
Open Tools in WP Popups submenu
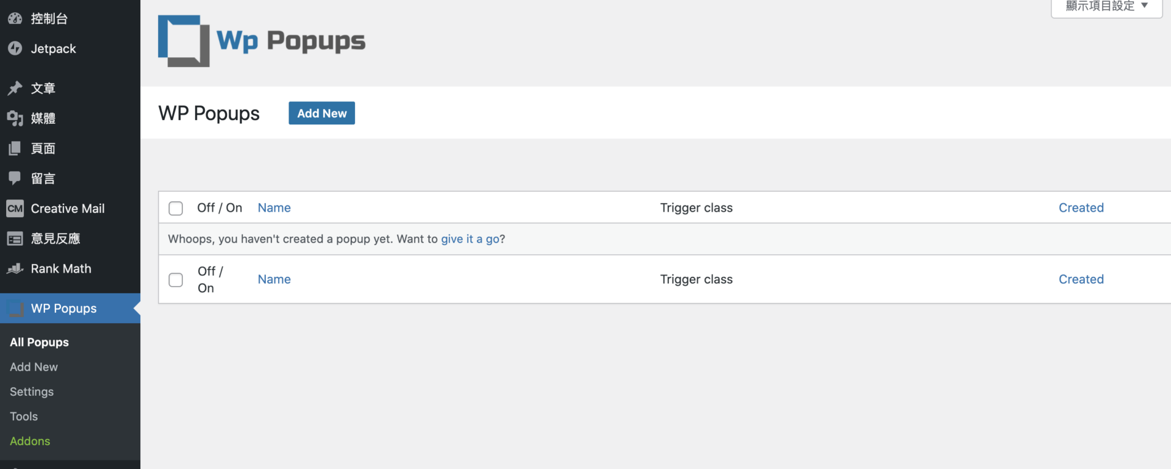[24, 417]
